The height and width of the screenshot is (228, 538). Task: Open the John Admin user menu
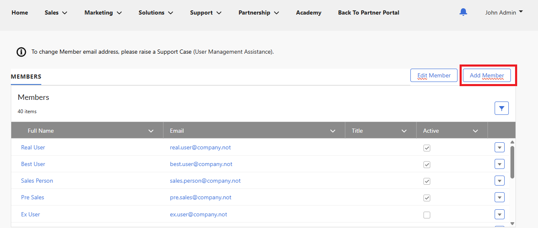click(504, 12)
